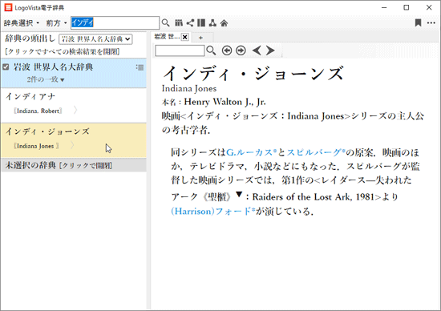Image resolution: width=441 pixels, height=311 pixels.
Task: Add a new tab with plus button
Action: pos(200,38)
